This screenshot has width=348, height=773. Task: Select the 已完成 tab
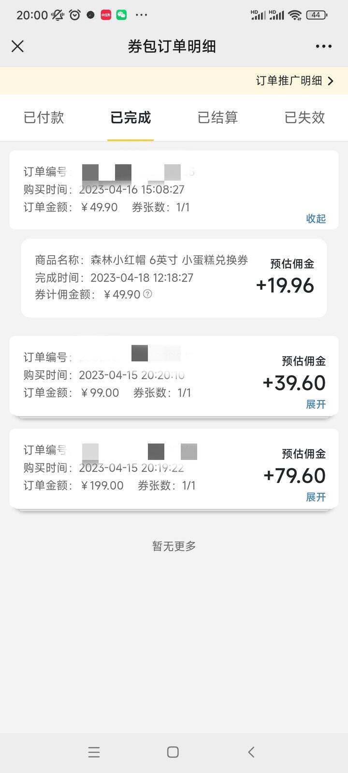click(x=130, y=117)
